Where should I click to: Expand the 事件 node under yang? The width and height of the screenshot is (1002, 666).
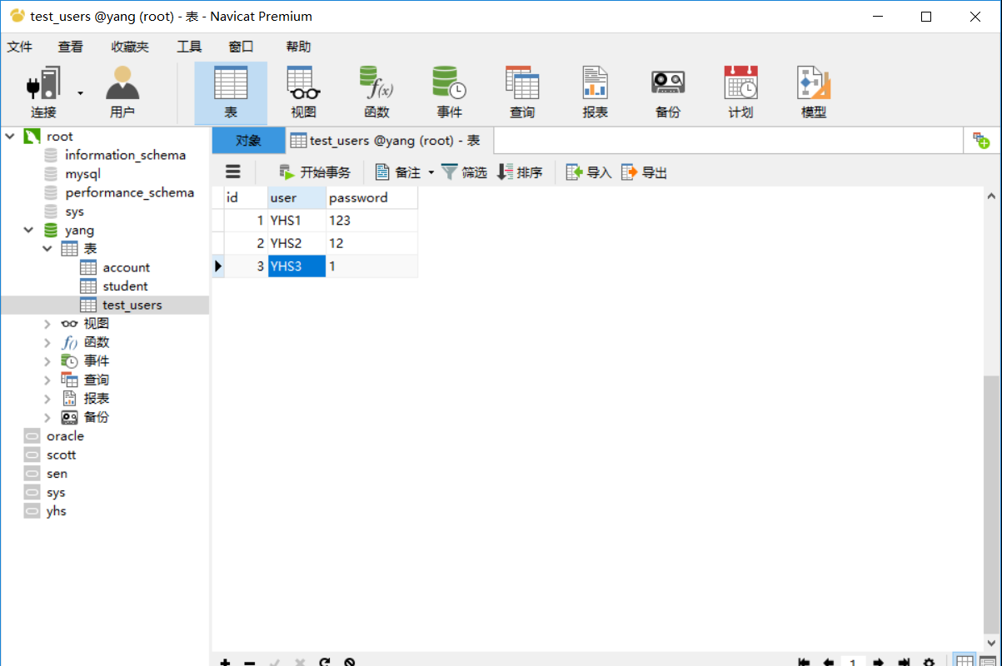47,360
